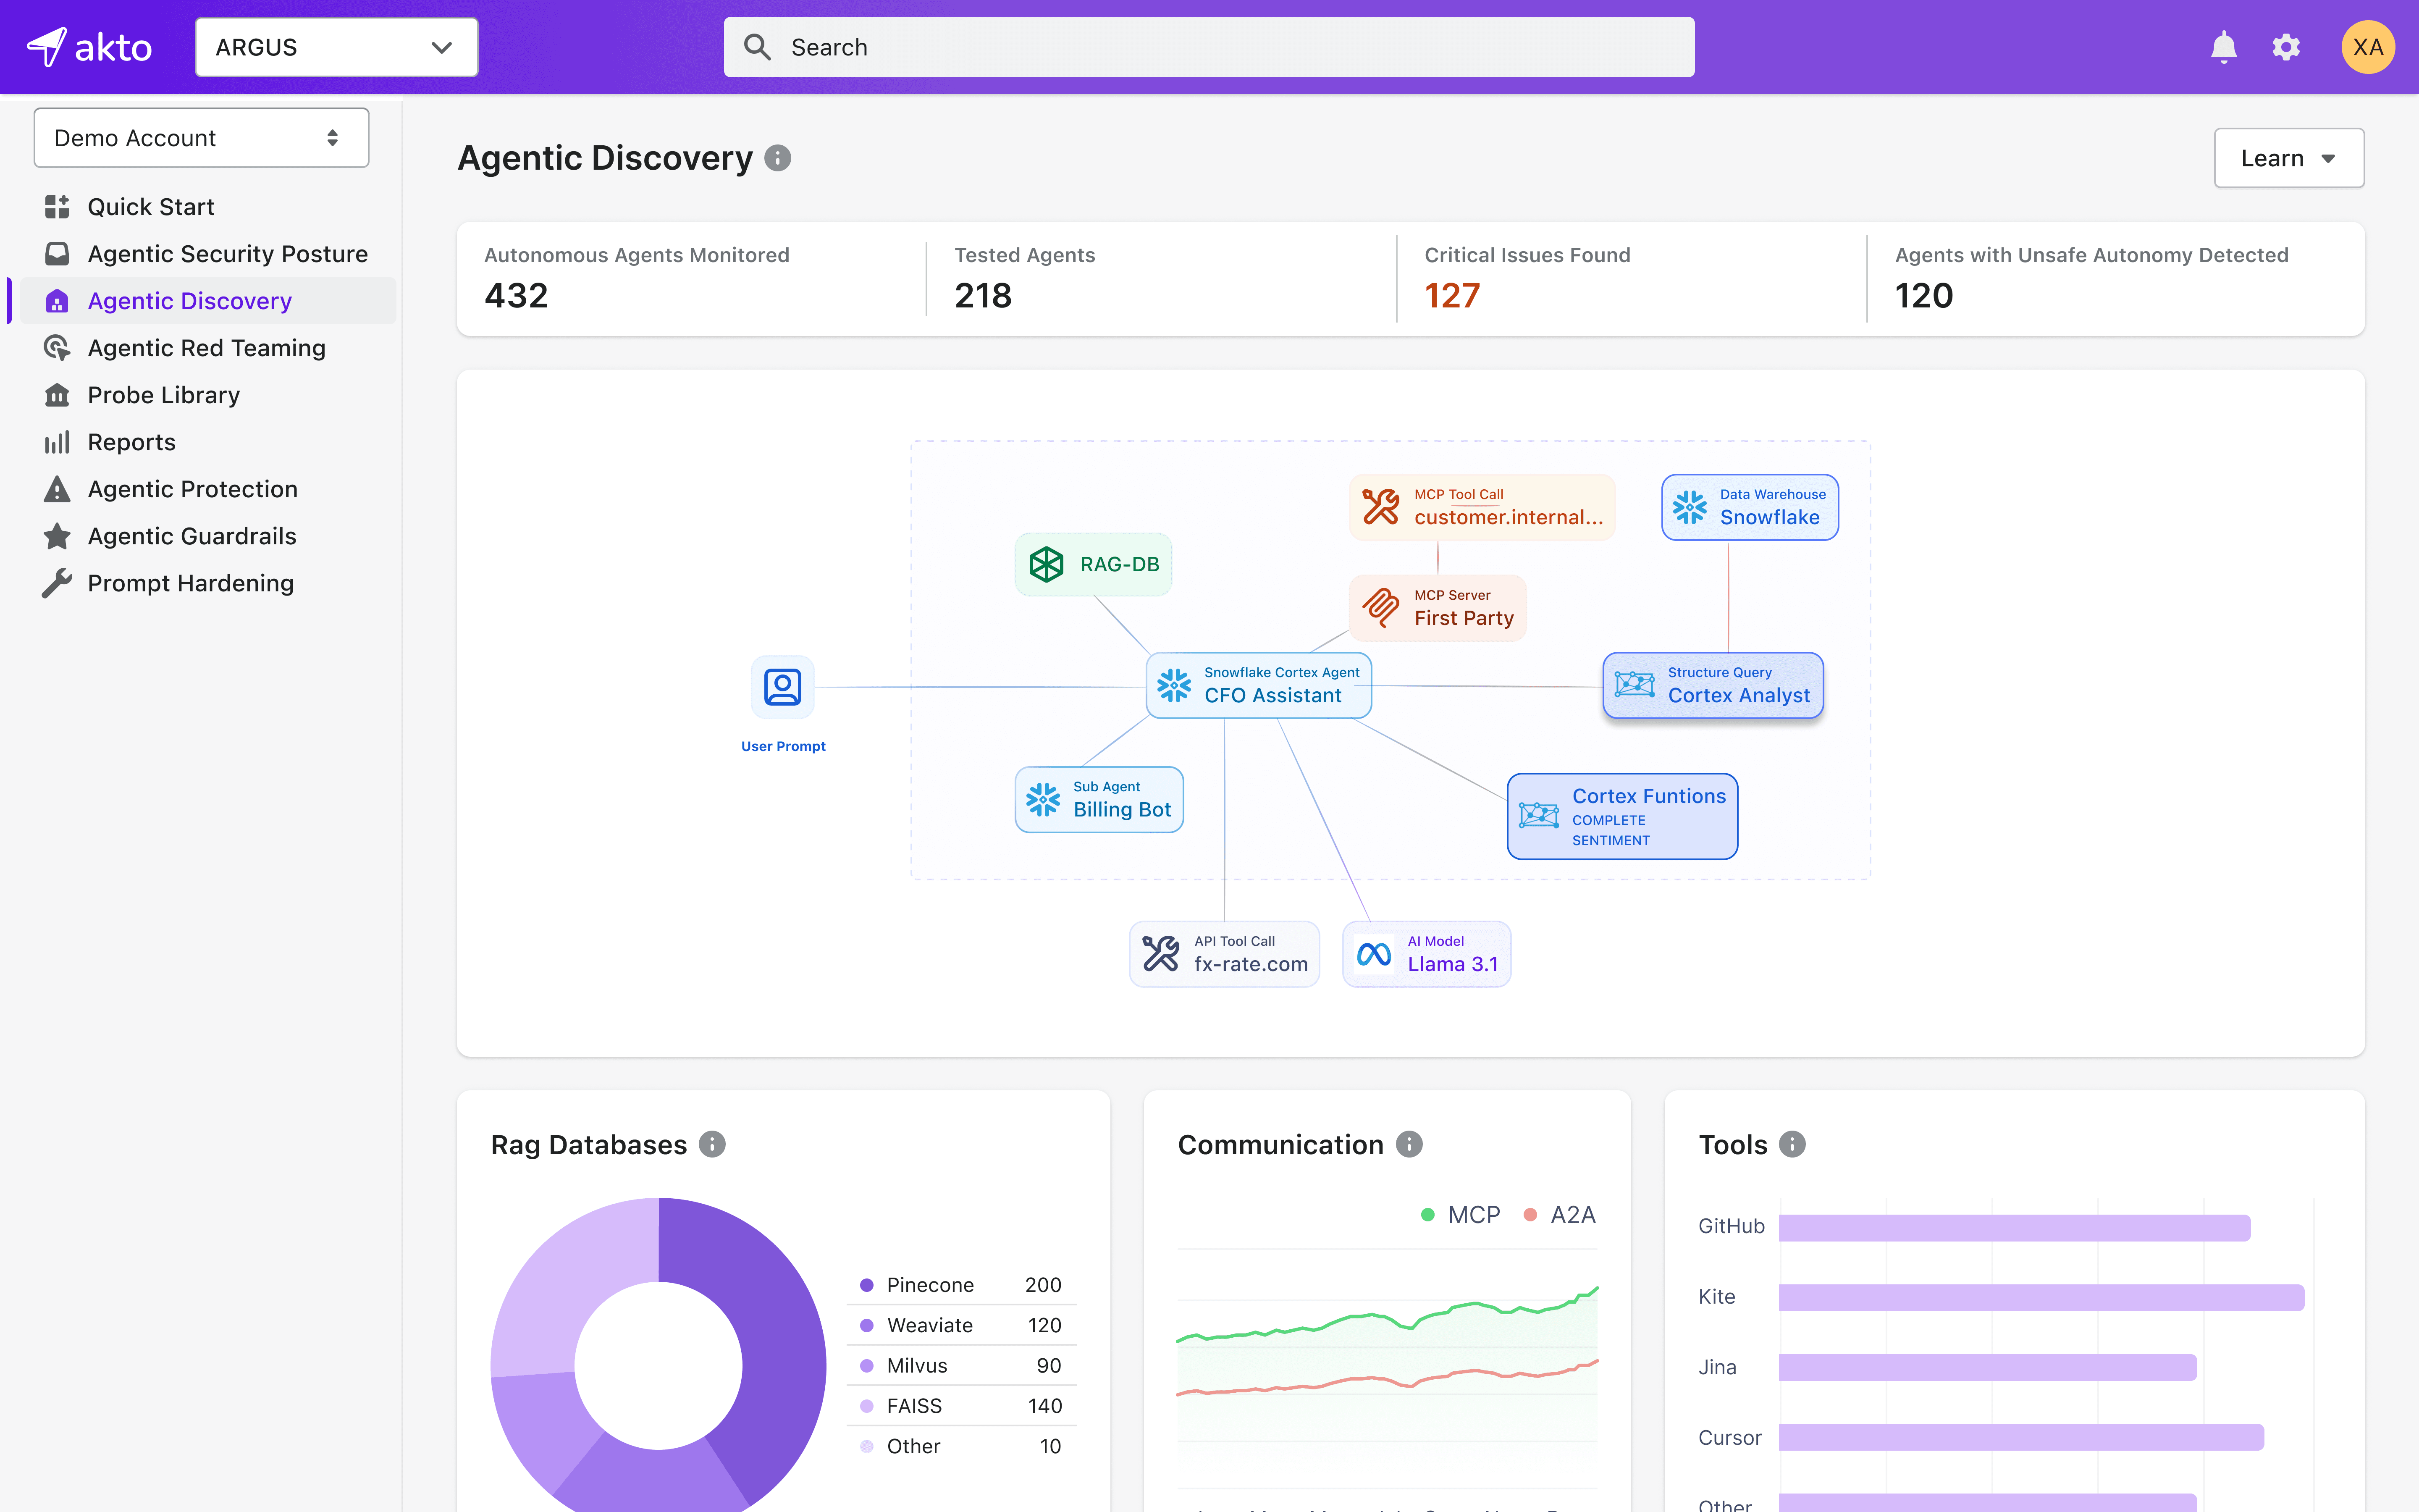Go to Agentic Red Teaming
Image resolution: width=2419 pixels, height=1512 pixels.
coord(206,348)
